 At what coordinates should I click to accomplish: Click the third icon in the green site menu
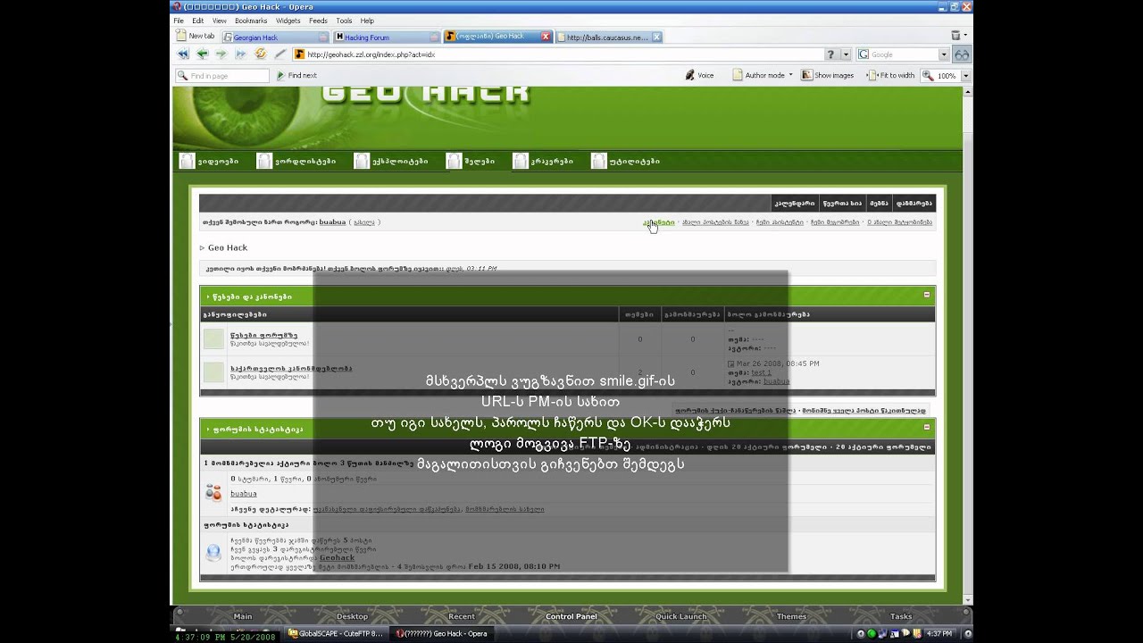[x=362, y=161]
